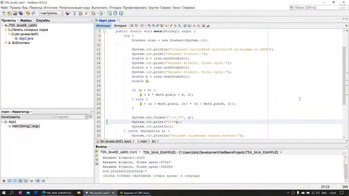Switch to the История editor view
The image size is (349, 196).
click(x=120, y=26)
